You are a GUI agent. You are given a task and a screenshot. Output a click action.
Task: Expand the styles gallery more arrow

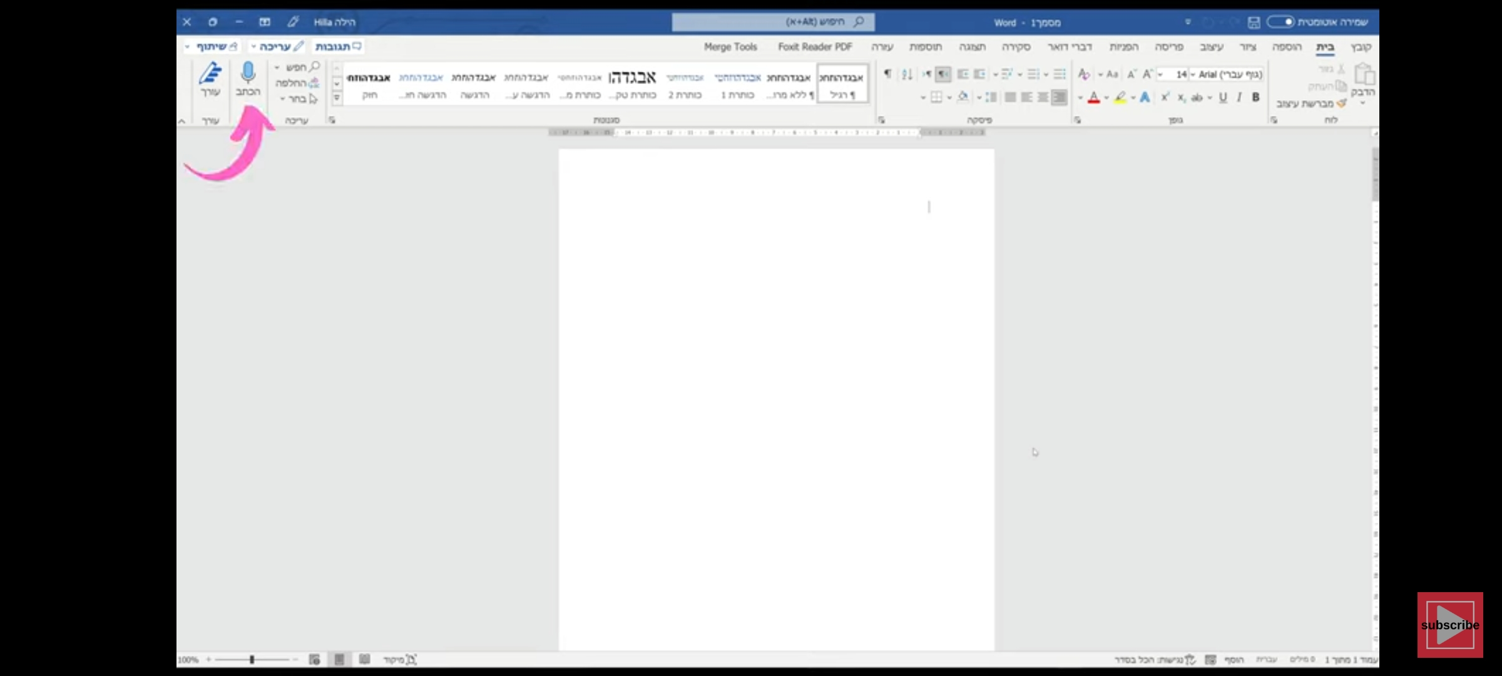pyautogui.click(x=337, y=98)
